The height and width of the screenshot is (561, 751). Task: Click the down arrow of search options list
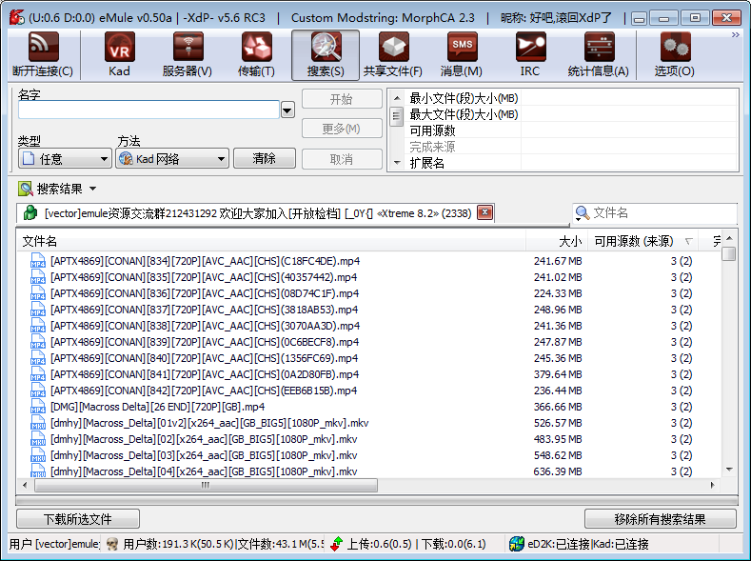click(397, 163)
